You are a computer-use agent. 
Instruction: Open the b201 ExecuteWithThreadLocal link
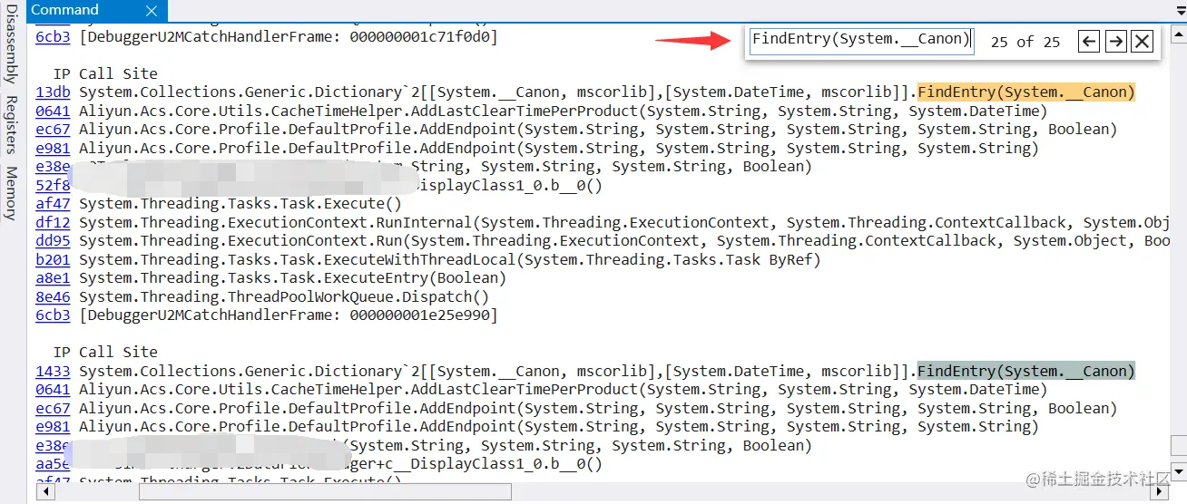pos(53,259)
